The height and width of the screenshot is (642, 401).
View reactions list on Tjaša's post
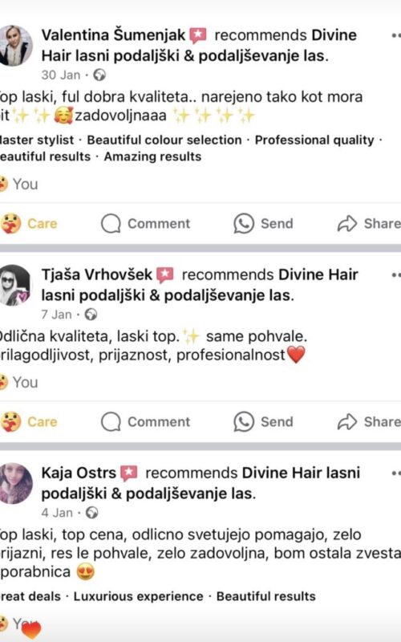[x=18, y=382]
